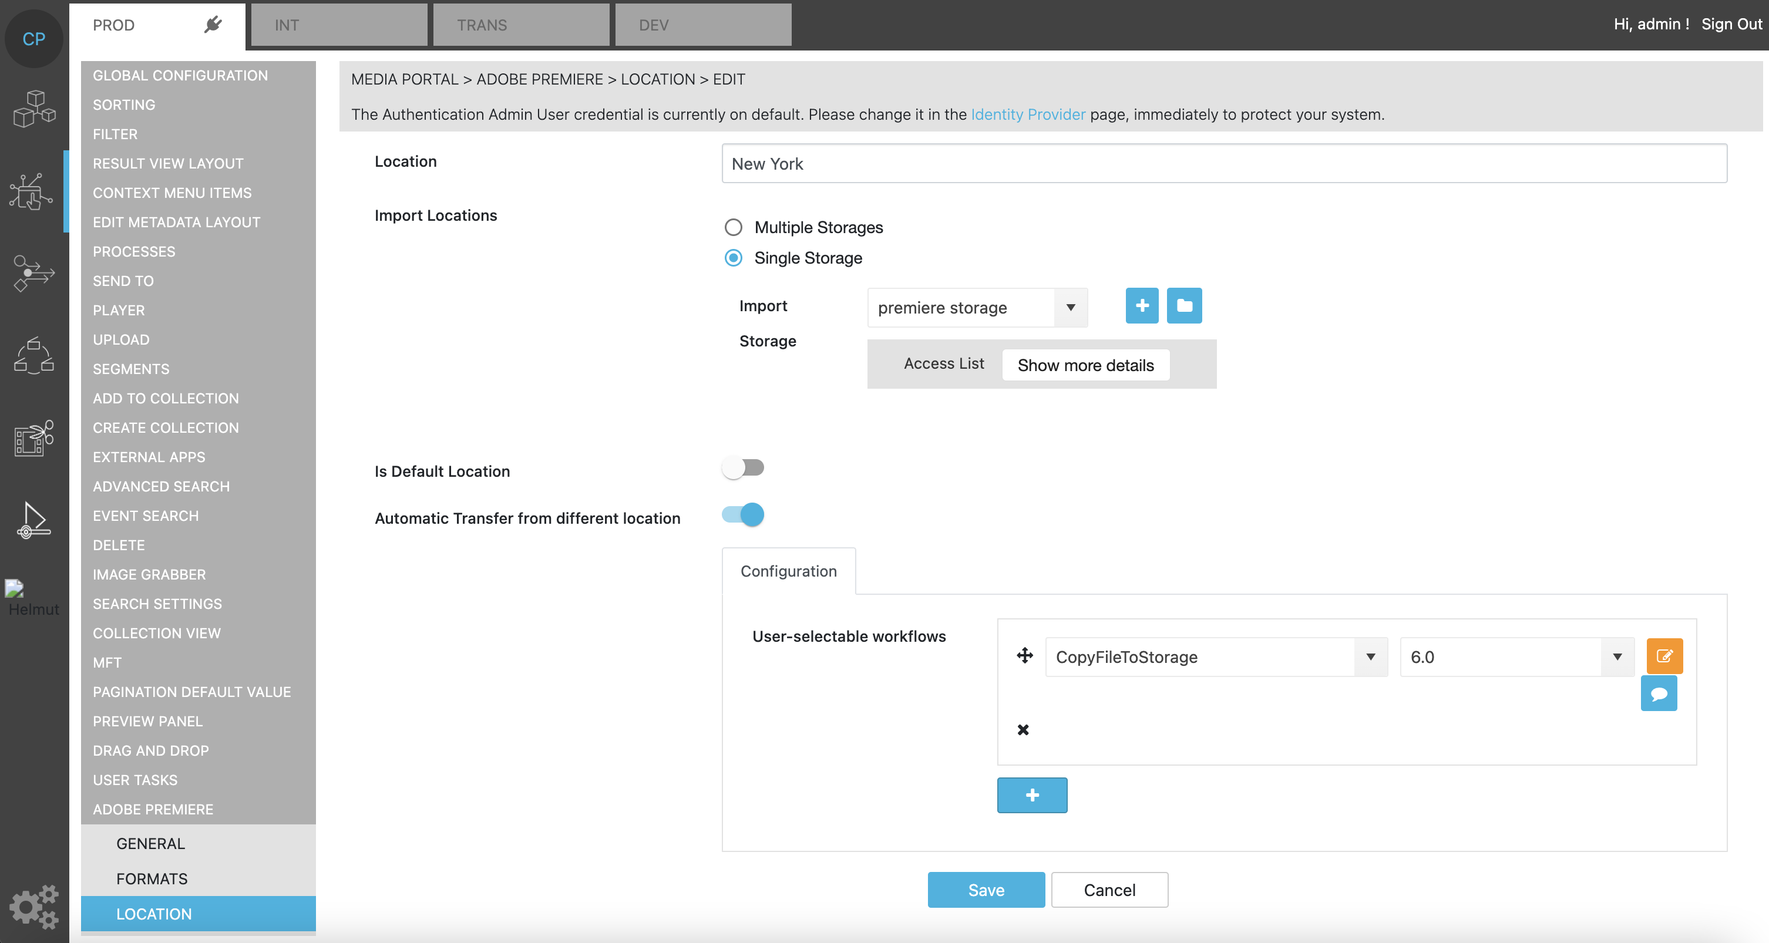Open the film-and-scissors editing icon in sidebar
This screenshot has height=943, width=1769.
(32, 438)
